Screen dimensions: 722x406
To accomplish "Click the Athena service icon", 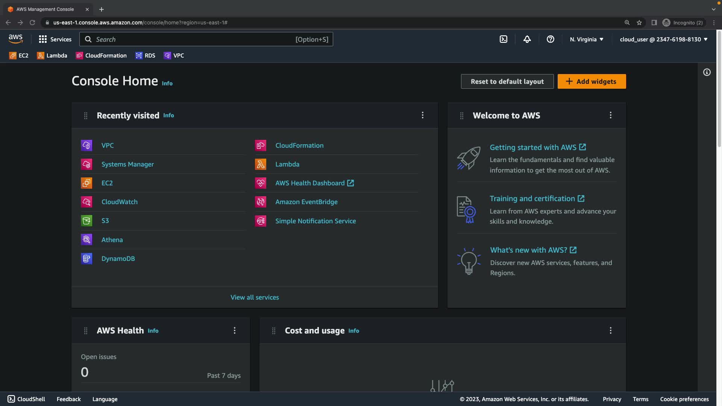I will (86, 240).
